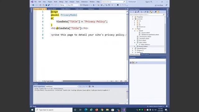The width and height of the screenshot is (199, 112).
Task: Open Internet Explorer from taskbar
Action: point(91,110)
